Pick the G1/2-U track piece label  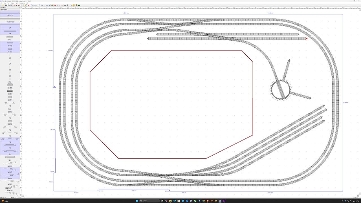[x=10, y=88]
